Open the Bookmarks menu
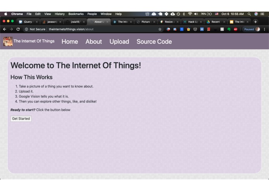The height and width of the screenshot is (191, 269). pos(76,14)
